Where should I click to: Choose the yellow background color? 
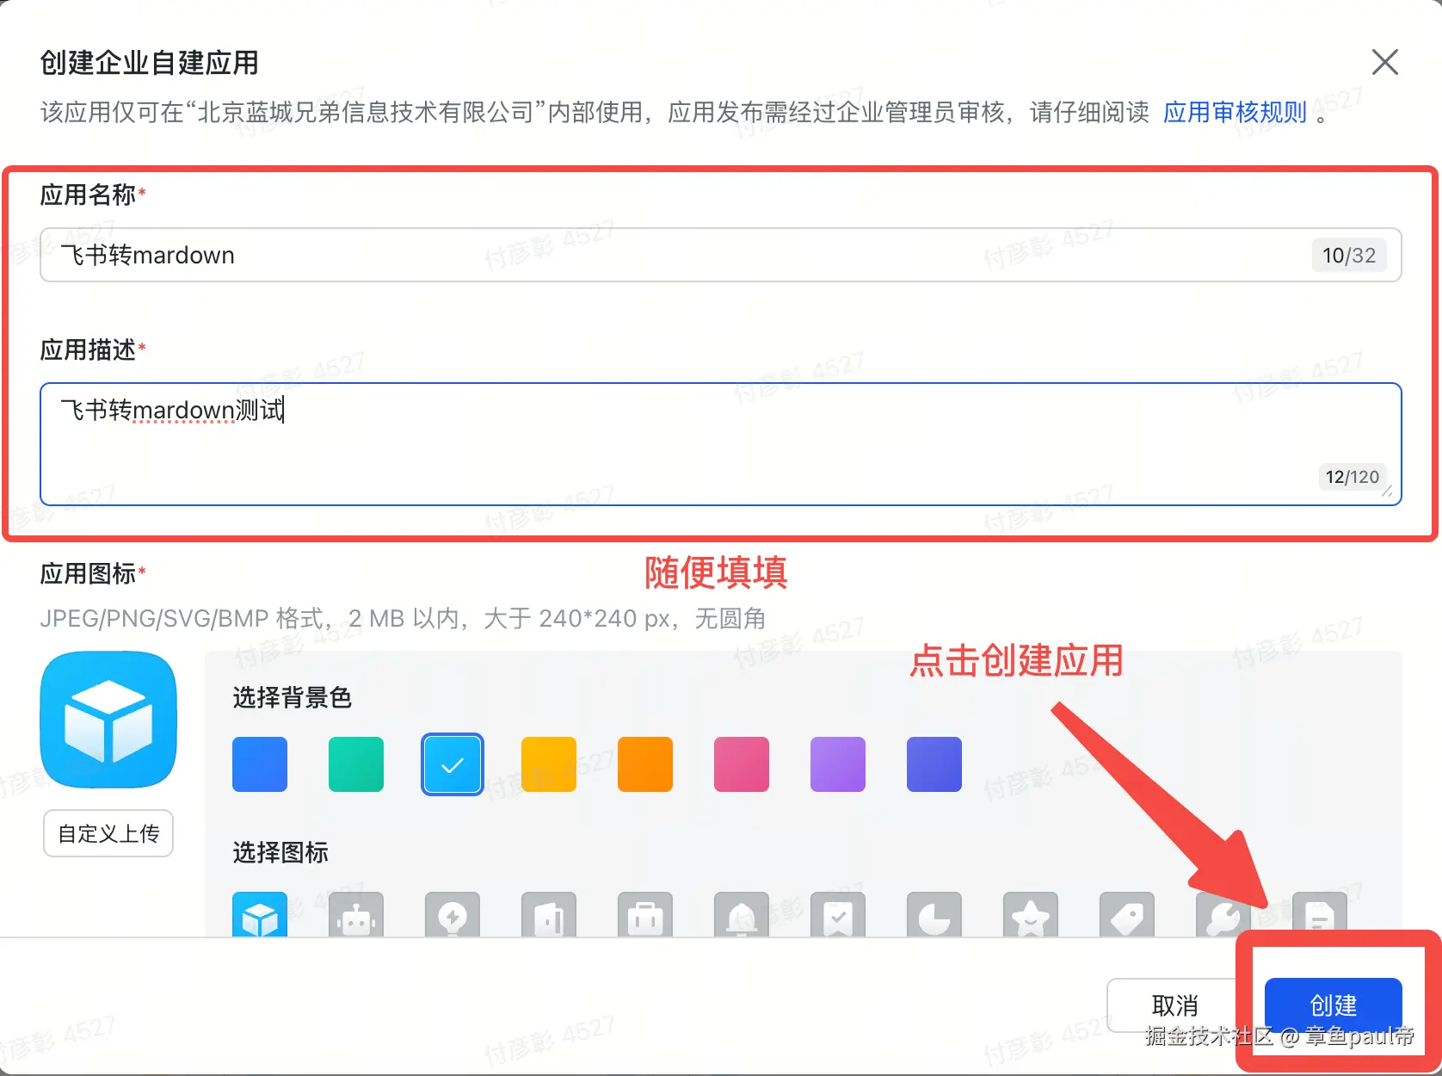pos(549,764)
